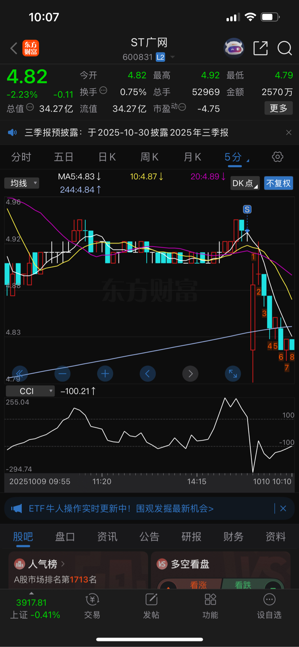Select the 研报 tab
This screenshot has height=647, width=299.
tap(192, 537)
